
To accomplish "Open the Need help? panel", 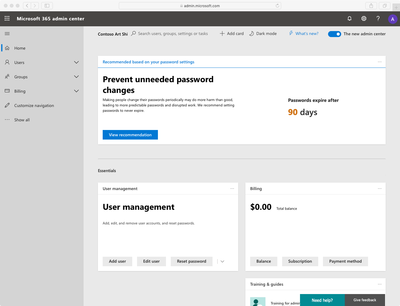I will click(x=322, y=300).
